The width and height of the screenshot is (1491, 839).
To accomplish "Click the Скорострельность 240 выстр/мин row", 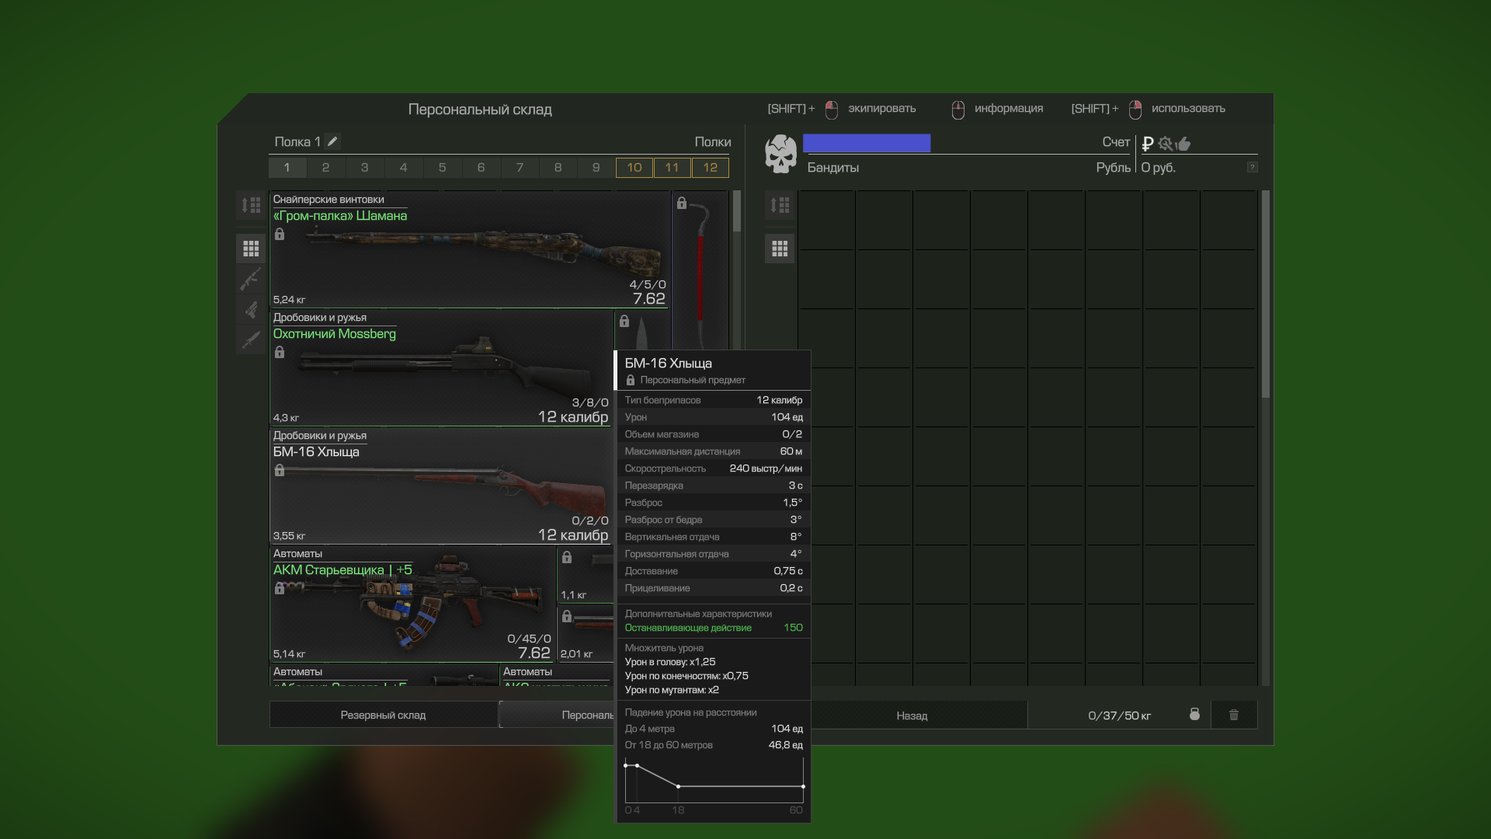I will [714, 468].
